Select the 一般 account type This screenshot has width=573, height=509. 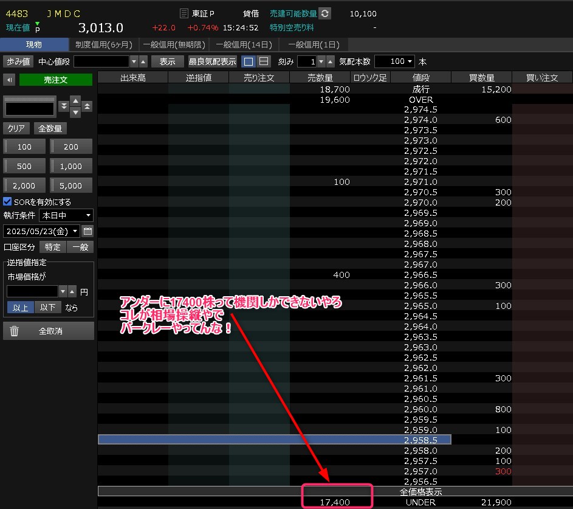[x=80, y=247]
